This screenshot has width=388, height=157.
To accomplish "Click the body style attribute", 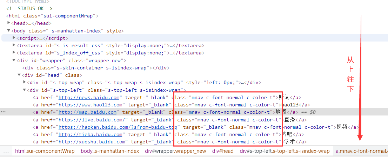I will pyautogui.click(x=114, y=31).
